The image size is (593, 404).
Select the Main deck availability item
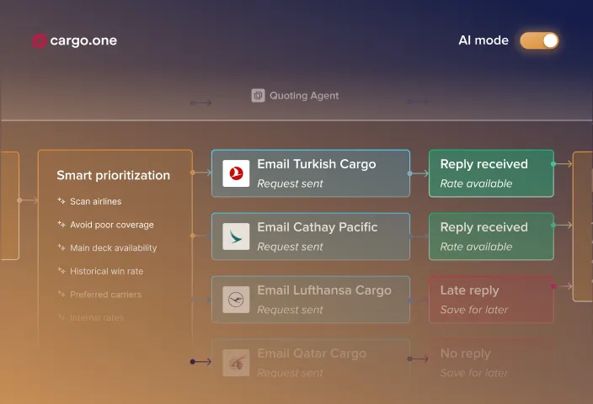114,248
